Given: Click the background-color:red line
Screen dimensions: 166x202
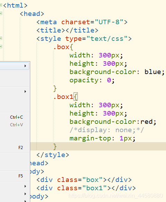Looking at the screenshot, I should (113, 122).
